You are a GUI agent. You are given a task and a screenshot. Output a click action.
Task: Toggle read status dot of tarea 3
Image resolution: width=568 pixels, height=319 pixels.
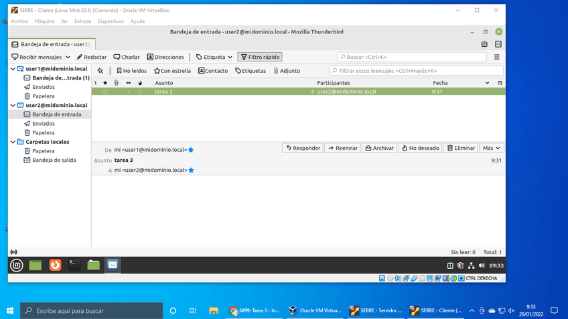tap(128, 92)
